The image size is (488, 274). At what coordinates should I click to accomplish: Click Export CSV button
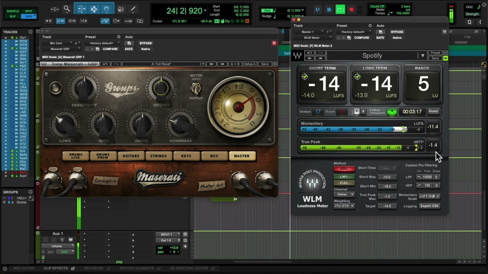pos(429,206)
